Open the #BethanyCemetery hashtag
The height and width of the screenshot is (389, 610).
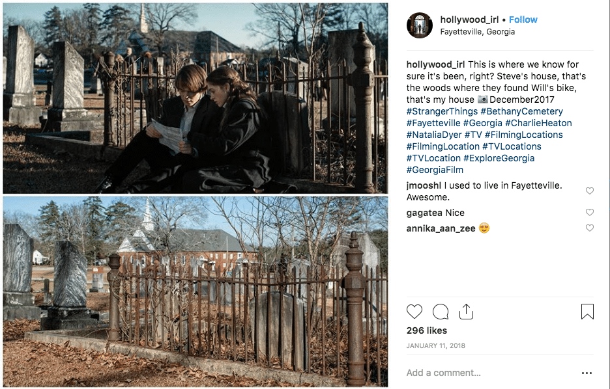pyautogui.click(x=521, y=111)
